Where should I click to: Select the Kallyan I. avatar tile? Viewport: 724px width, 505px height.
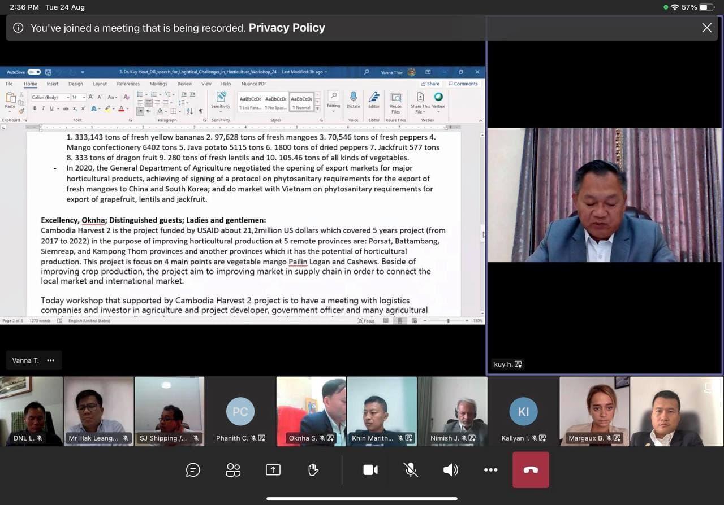pos(523,411)
